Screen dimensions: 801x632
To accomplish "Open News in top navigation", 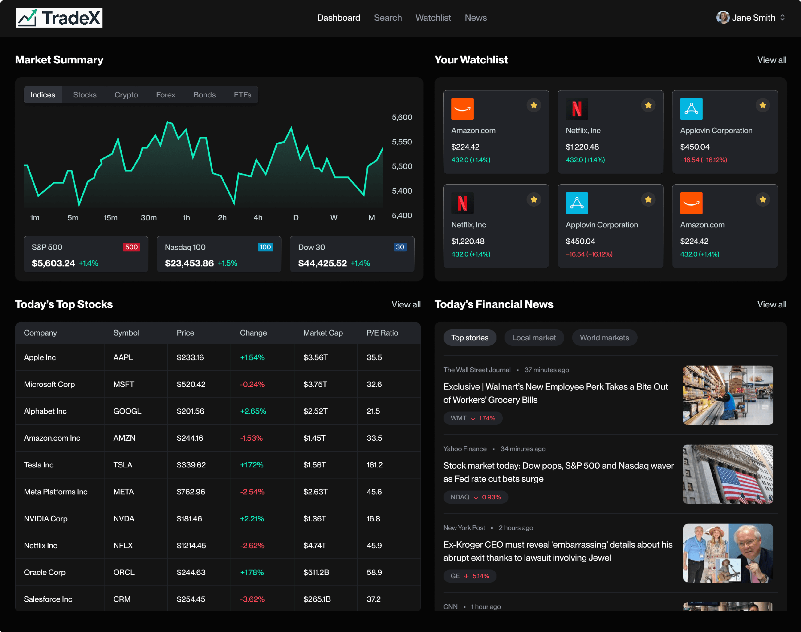I will [x=475, y=18].
